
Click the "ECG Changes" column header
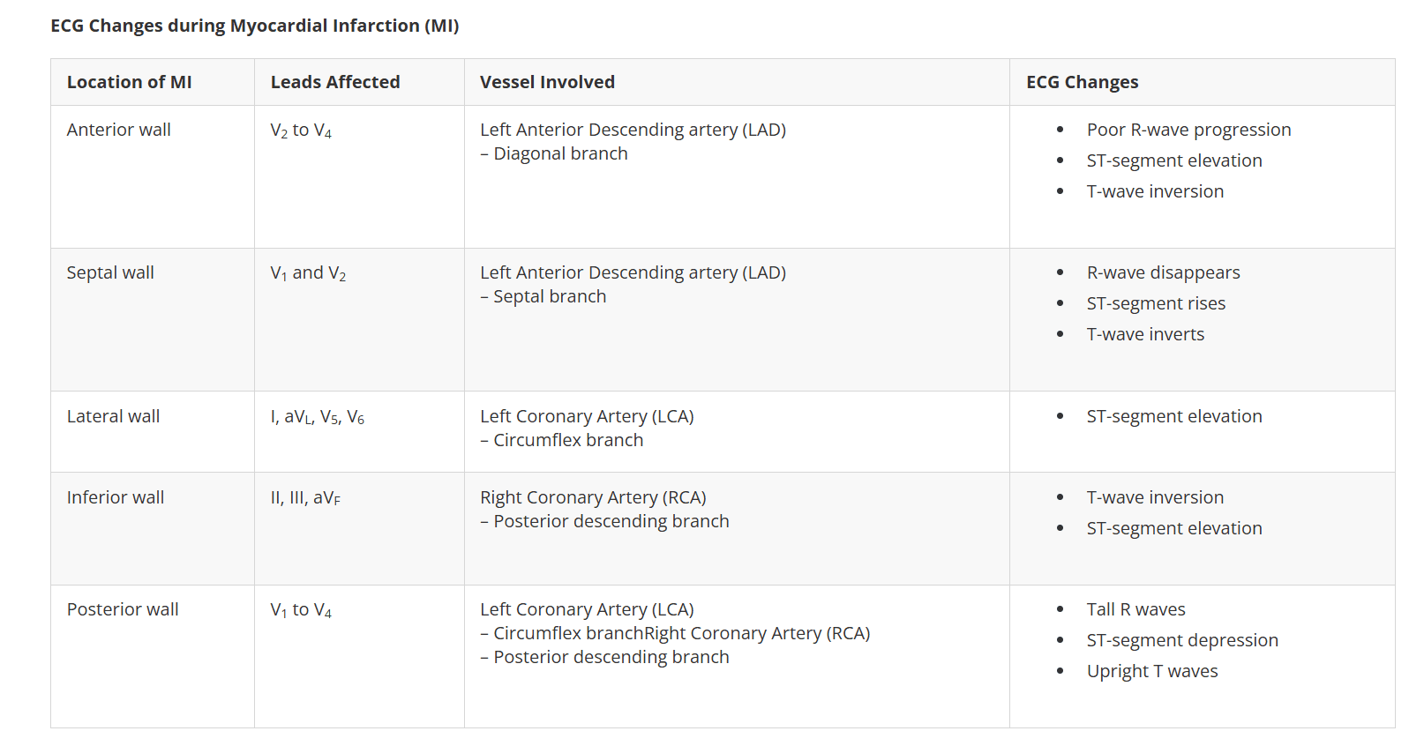tap(1082, 82)
